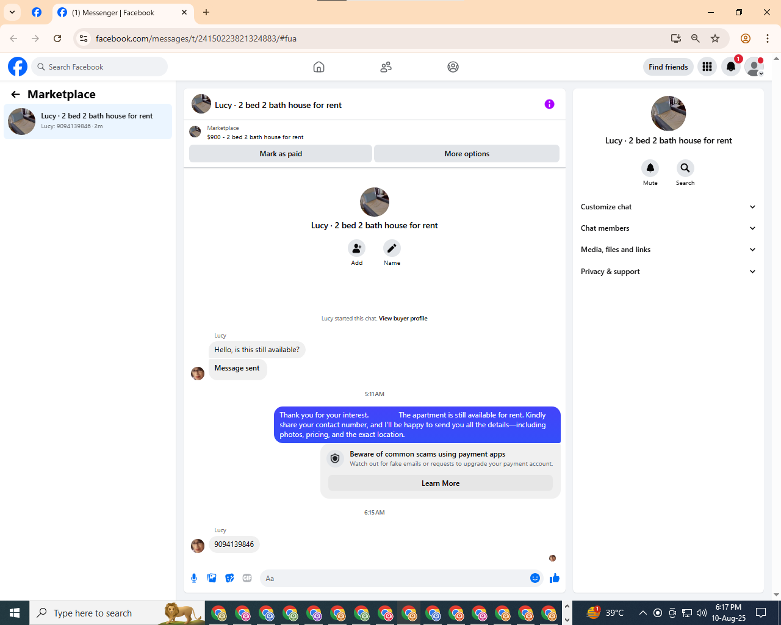The image size is (781, 625).
Task: Open browser zoom magnifier icon
Action: pos(695,38)
